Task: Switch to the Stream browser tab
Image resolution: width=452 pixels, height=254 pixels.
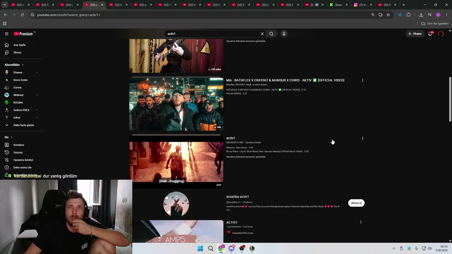Action: [339, 5]
